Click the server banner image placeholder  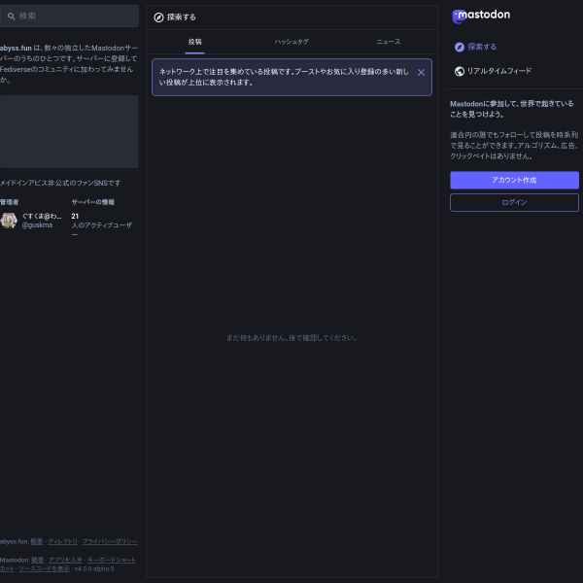tap(70, 131)
